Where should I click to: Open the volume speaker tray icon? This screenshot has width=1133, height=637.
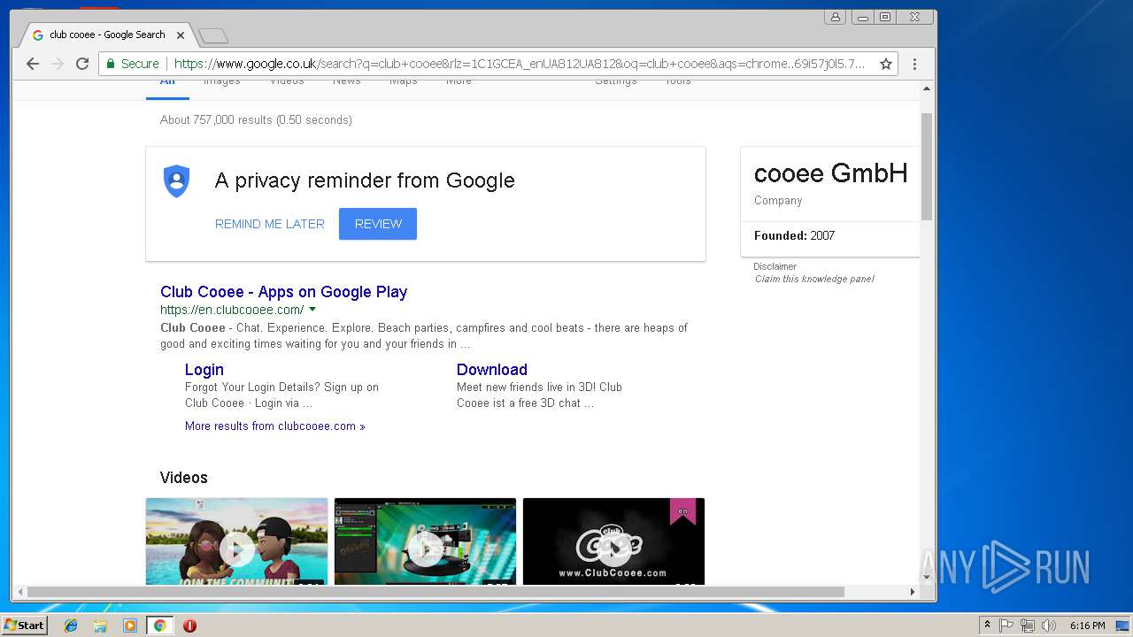[x=1049, y=625]
